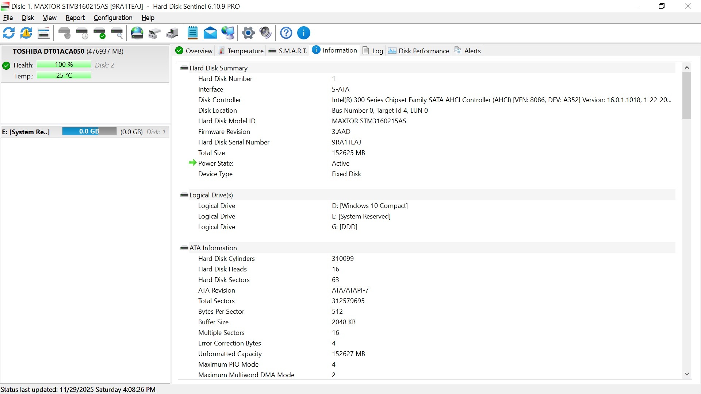Collapse the Hard Disk Summary section

coord(184,68)
